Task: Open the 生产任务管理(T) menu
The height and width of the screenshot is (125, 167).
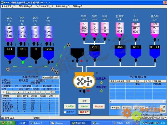Action: pos(44,6)
